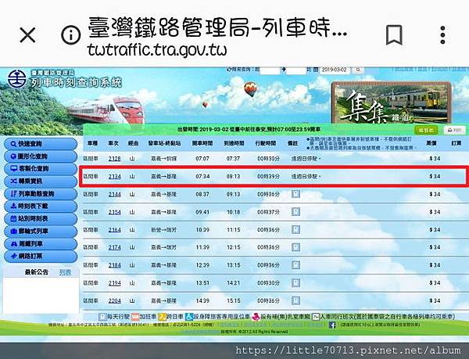Open train number 2164 link
Viewport: 469px width, 359px height.
(x=115, y=230)
